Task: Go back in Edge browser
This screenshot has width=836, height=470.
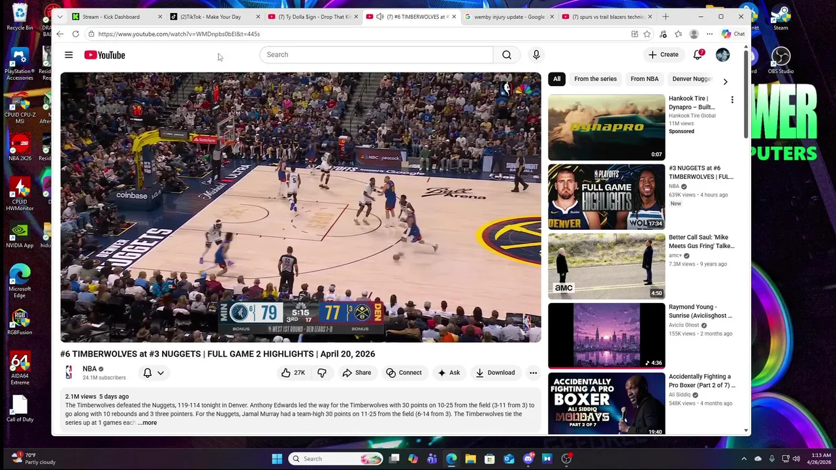Action: [x=60, y=34]
